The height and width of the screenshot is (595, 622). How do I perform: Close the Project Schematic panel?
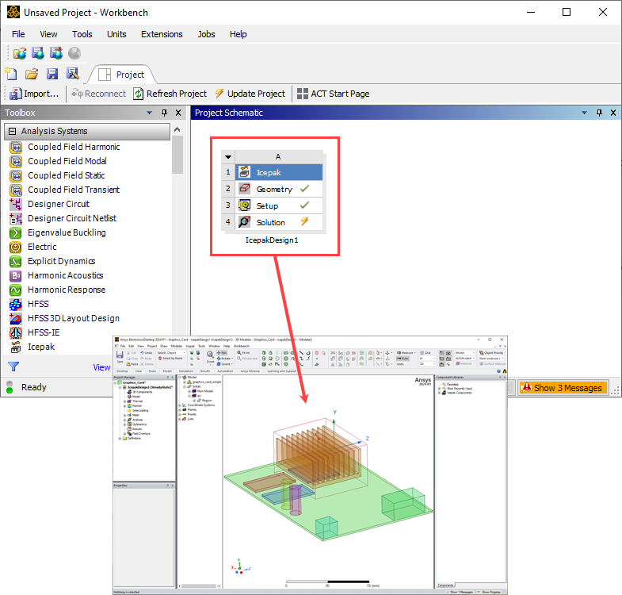(613, 113)
